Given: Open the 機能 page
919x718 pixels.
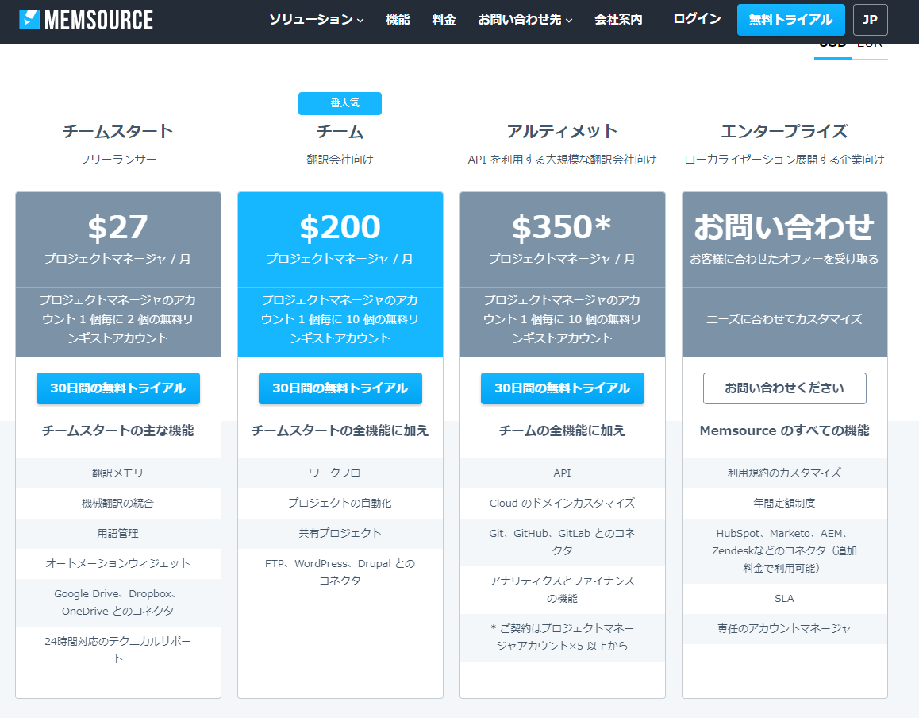Looking at the screenshot, I should coord(398,20).
